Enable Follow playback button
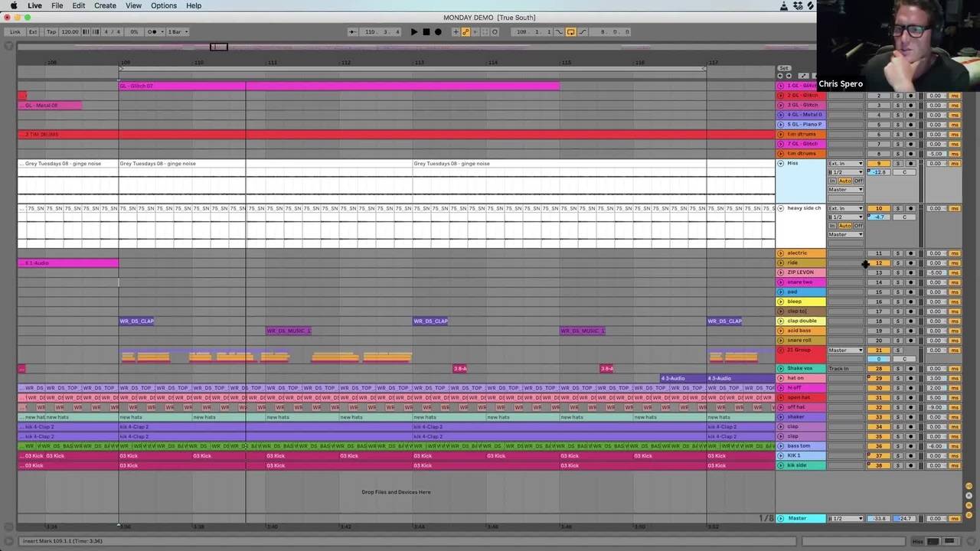This screenshot has width=980, height=551. coord(352,32)
